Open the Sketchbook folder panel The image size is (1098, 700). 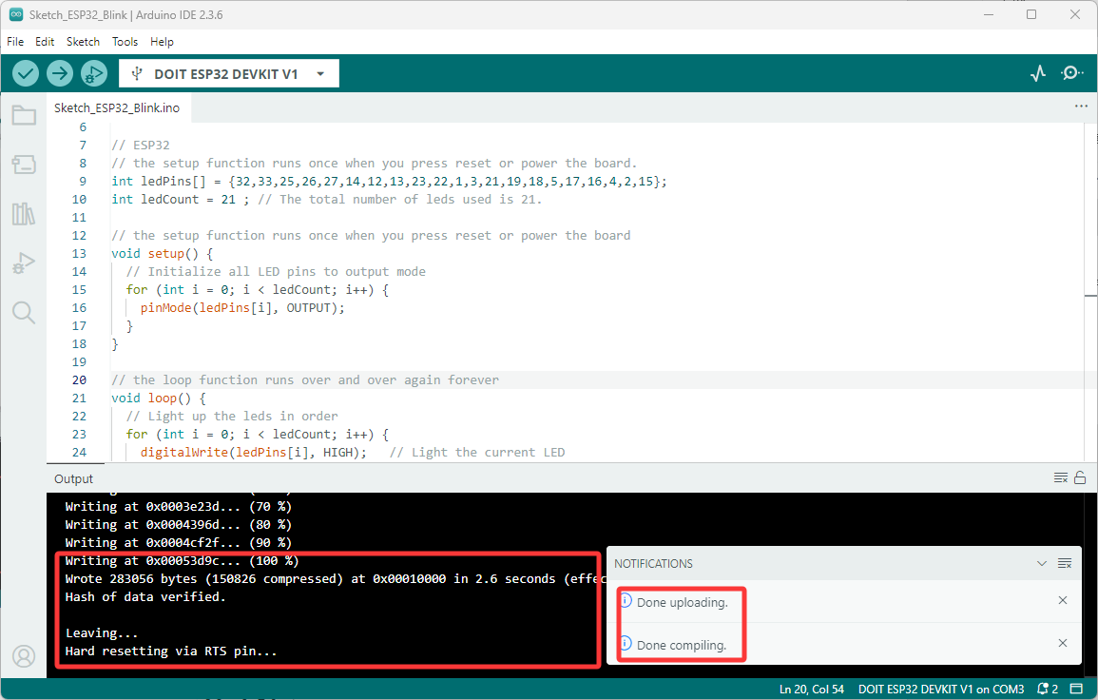pyautogui.click(x=24, y=115)
